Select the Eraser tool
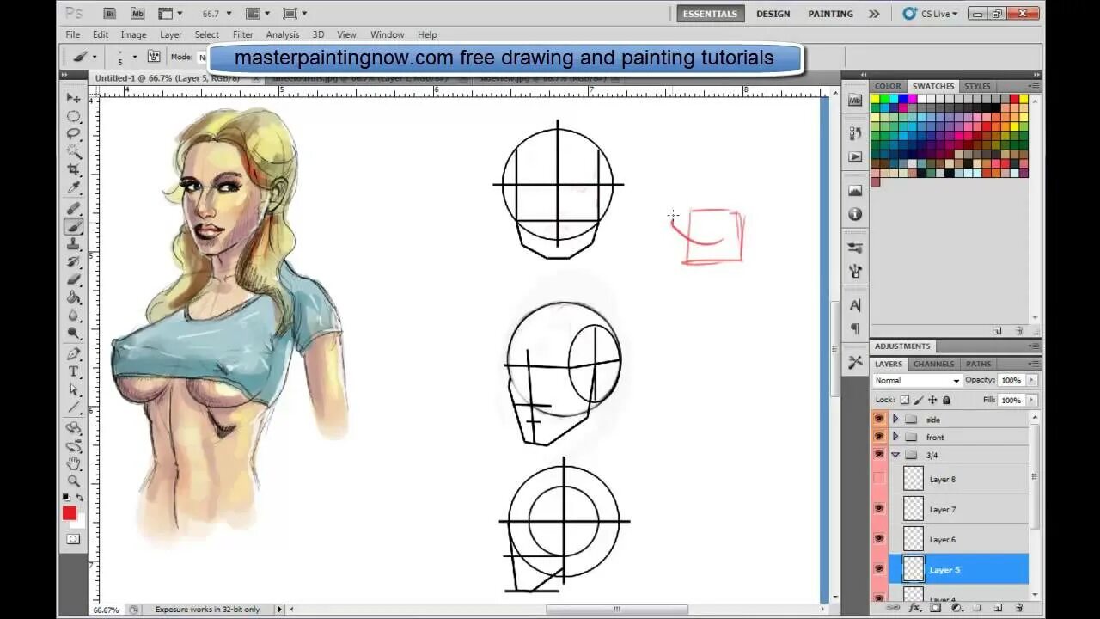The height and width of the screenshot is (619, 1100). [74, 280]
